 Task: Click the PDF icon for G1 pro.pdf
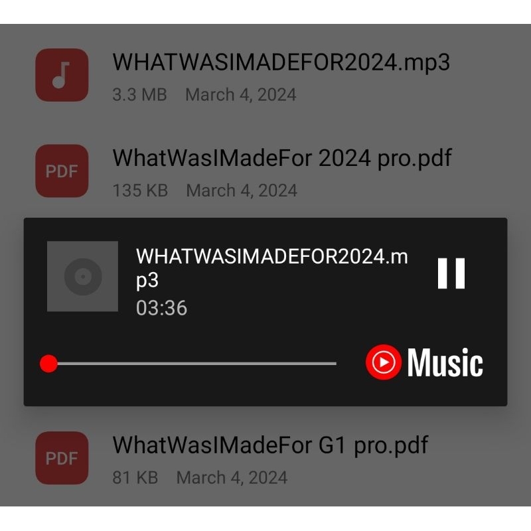[62, 458]
